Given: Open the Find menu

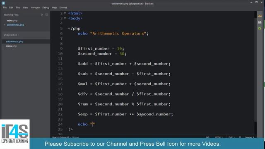Looking at the screenshot, I should tap(18, 7).
